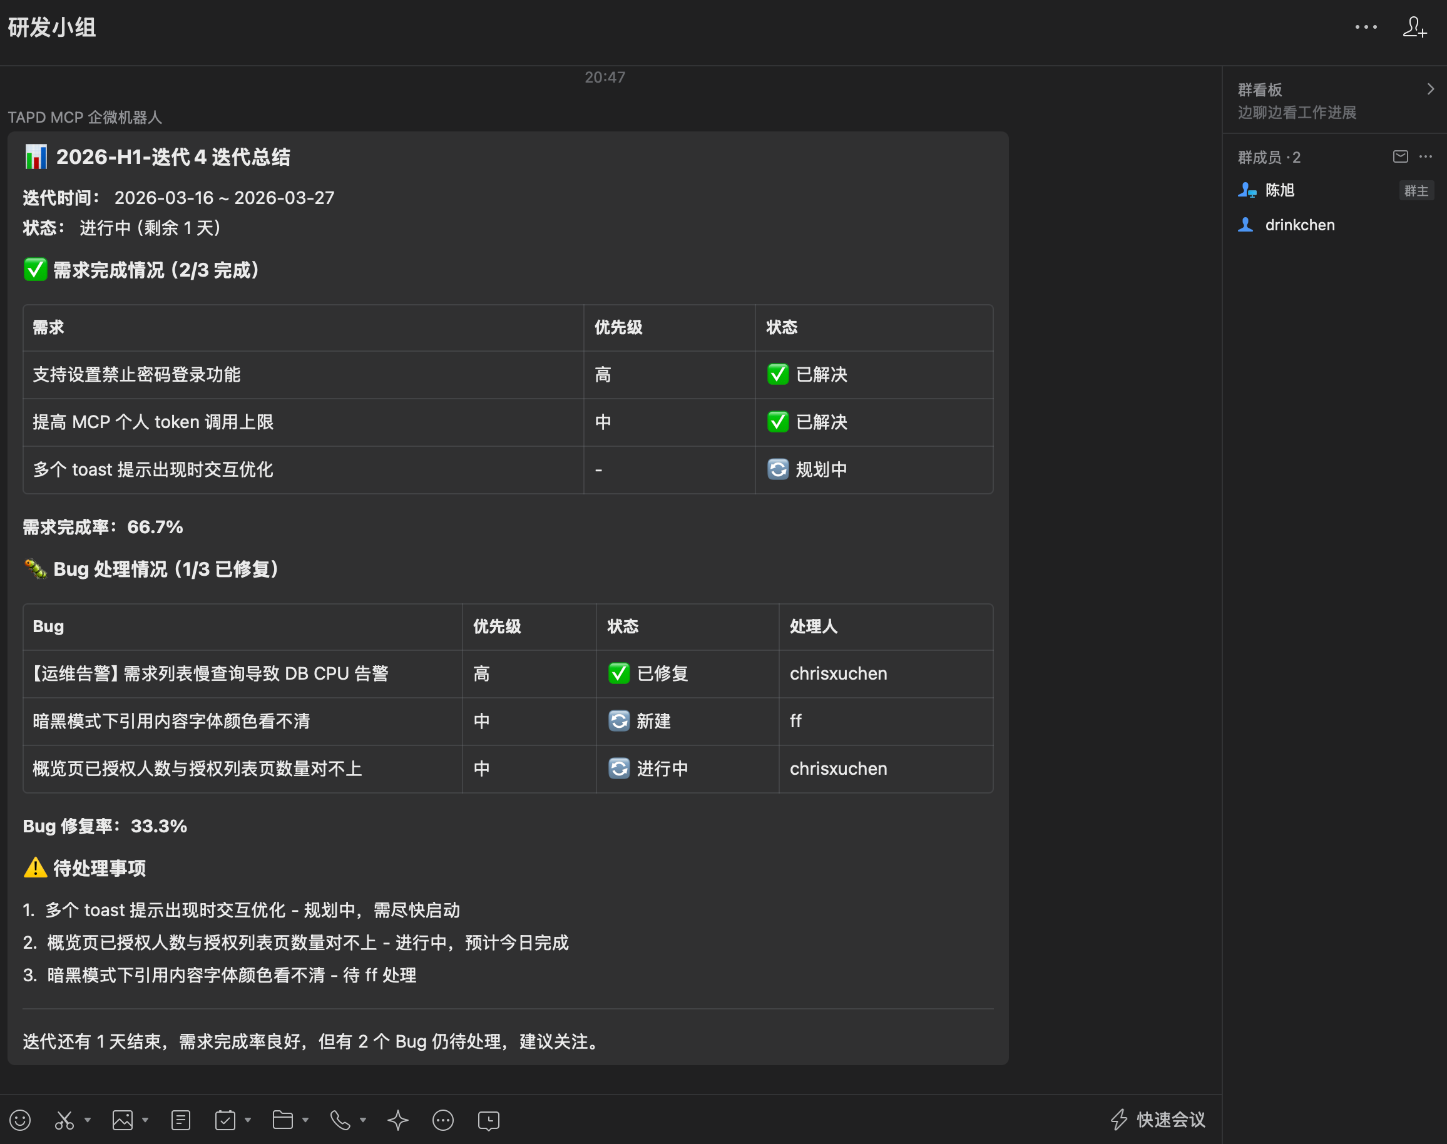Click the calendar task icon
Viewport: 1447px width, 1144px height.
pyautogui.click(x=225, y=1120)
